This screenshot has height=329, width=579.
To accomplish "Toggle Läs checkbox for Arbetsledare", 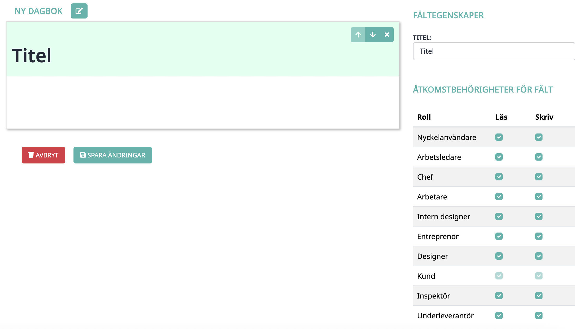I will 499,157.
